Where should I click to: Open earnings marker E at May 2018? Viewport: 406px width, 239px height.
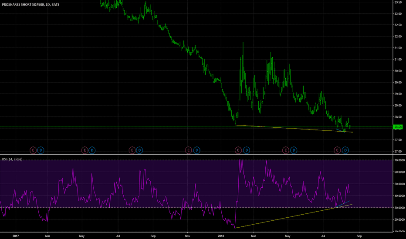click(x=286, y=150)
